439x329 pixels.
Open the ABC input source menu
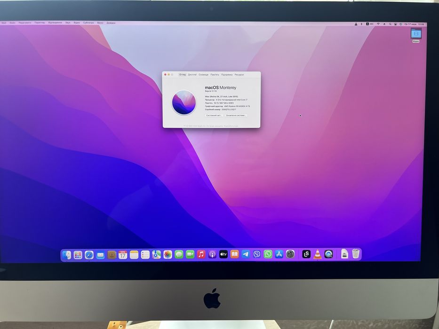(x=369, y=24)
